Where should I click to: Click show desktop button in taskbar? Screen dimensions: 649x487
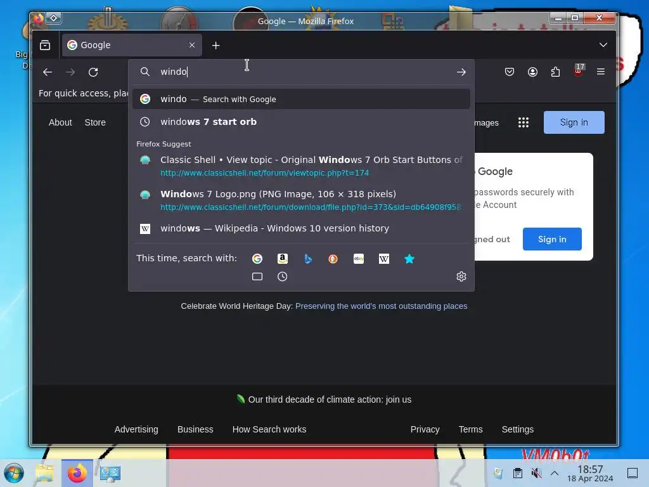point(633,473)
